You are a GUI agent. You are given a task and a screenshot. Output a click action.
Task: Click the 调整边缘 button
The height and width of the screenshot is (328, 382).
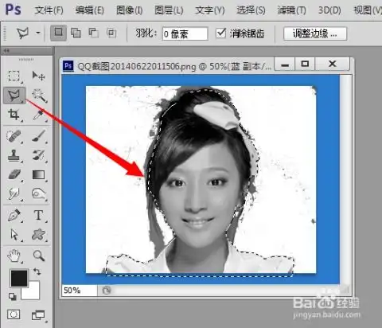[x=315, y=33]
